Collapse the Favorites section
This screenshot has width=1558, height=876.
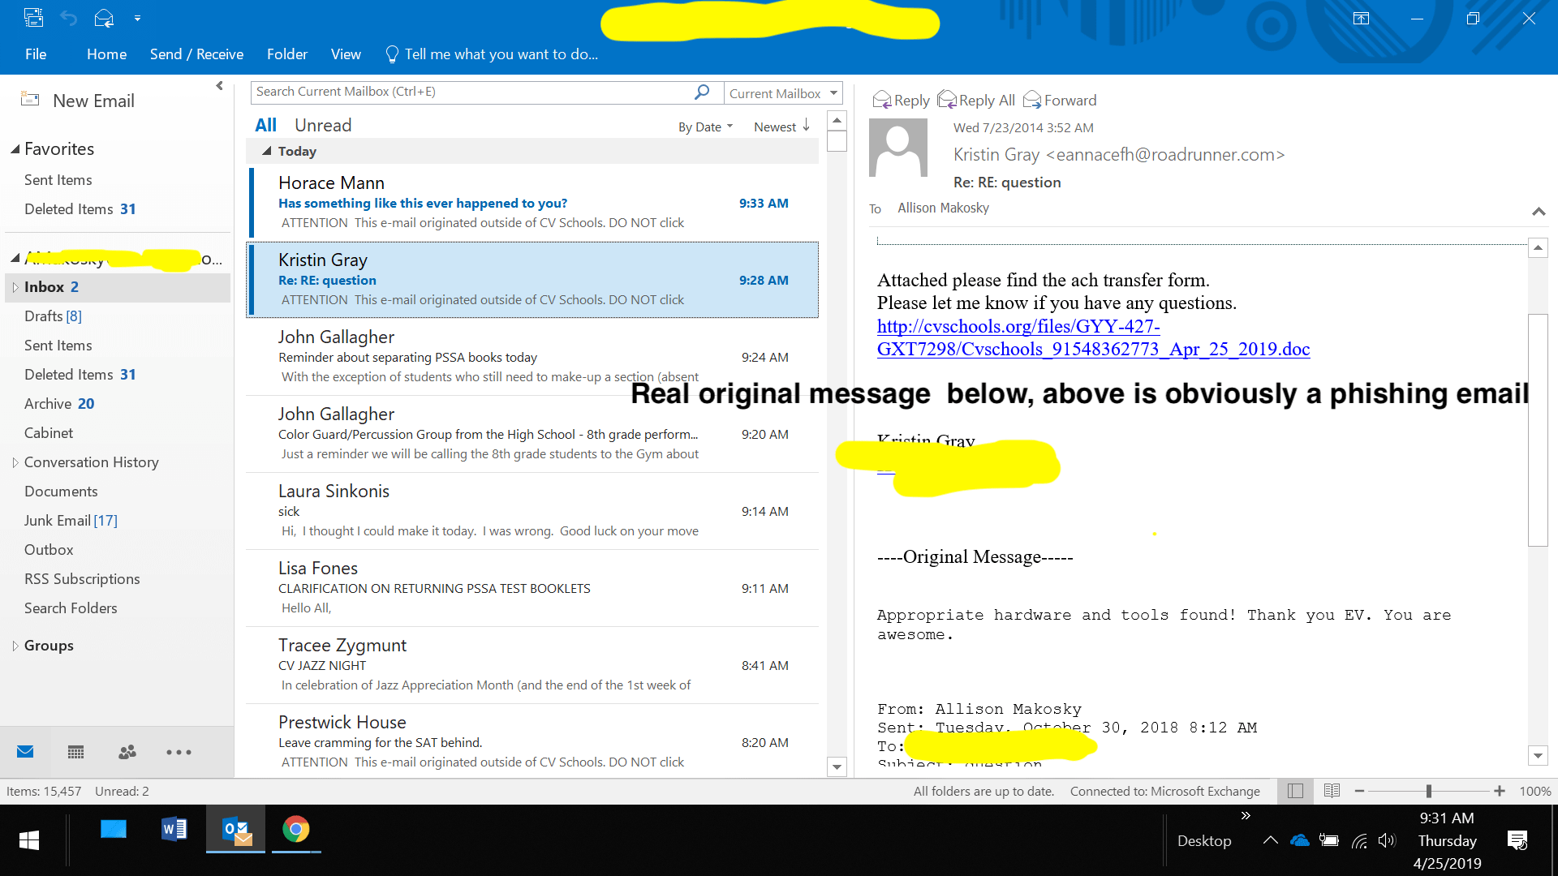tap(15, 149)
